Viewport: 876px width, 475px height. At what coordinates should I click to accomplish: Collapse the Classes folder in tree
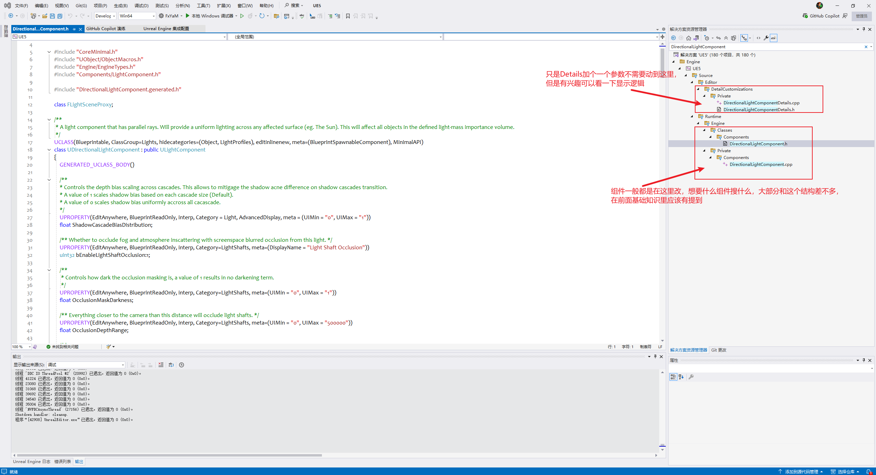[x=704, y=130]
